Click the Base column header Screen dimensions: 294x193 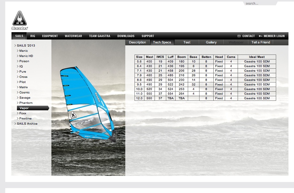click(193, 57)
